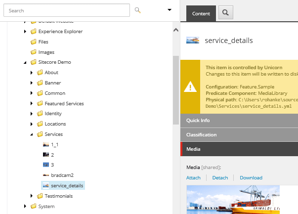Expand the Quick Info section

[198, 120]
